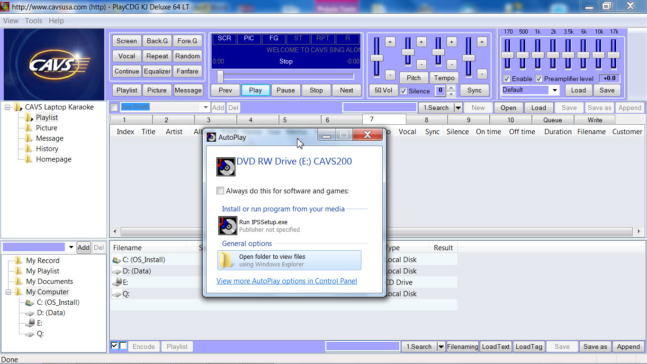Click the Equalizer button

coord(157,71)
